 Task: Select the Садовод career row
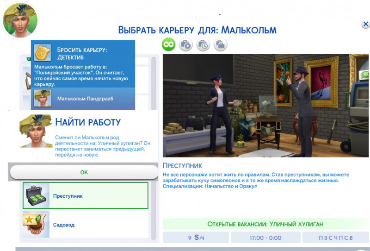click(x=86, y=225)
